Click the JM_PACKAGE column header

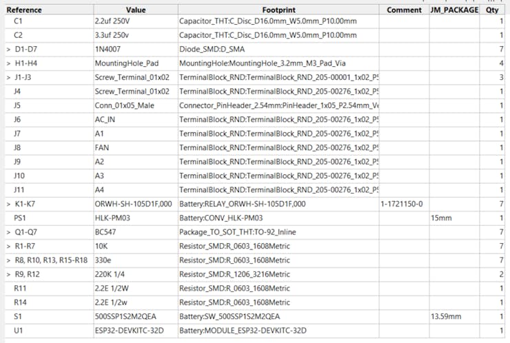454,10
